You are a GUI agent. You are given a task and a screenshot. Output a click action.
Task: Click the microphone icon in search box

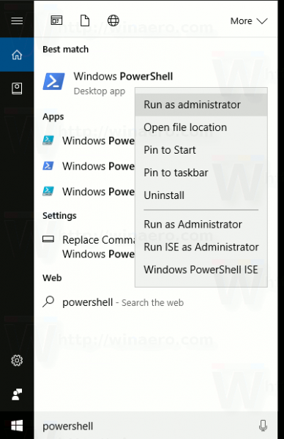263,426
